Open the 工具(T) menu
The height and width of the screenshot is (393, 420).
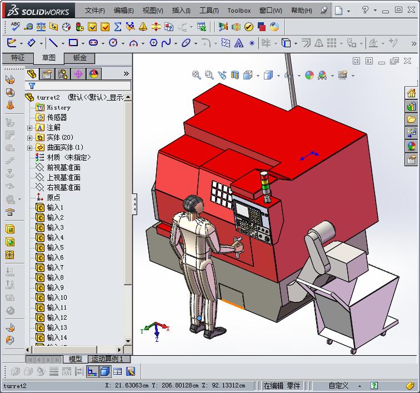(209, 11)
